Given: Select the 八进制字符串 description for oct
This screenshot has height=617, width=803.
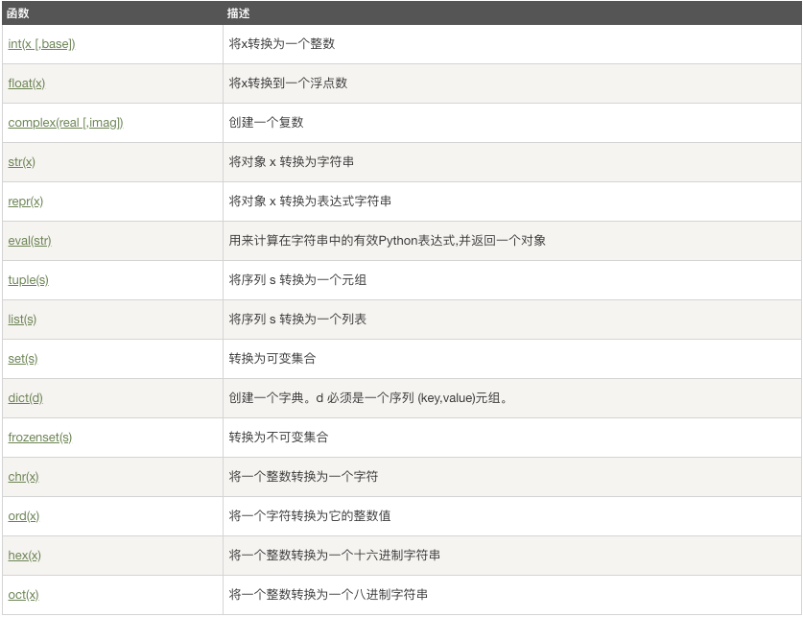Looking at the screenshot, I should click(328, 595).
